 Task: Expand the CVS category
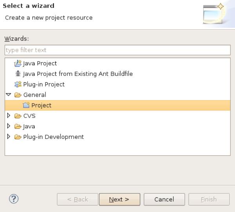coord(9,116)
